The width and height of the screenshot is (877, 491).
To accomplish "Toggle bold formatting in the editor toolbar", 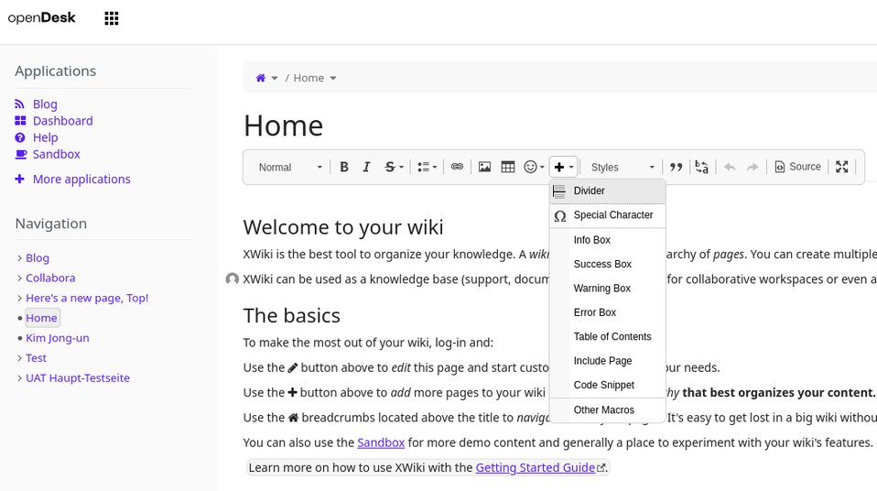I will pos(344,167).
